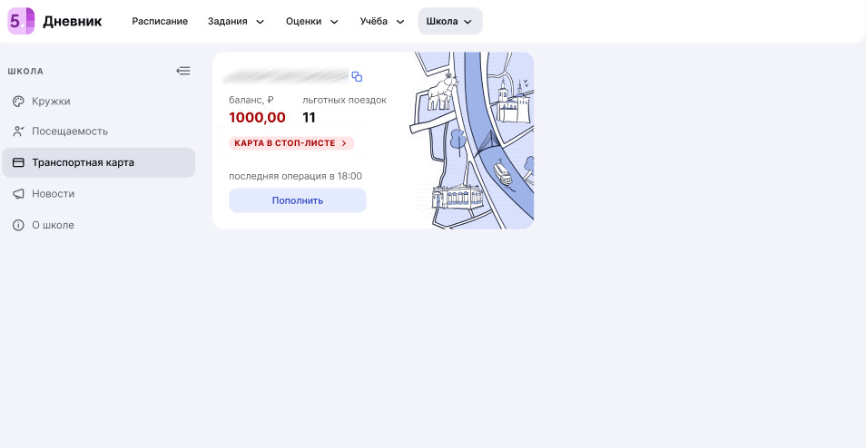Go to Транспортная карта in the sidebar

pos(98,162)
